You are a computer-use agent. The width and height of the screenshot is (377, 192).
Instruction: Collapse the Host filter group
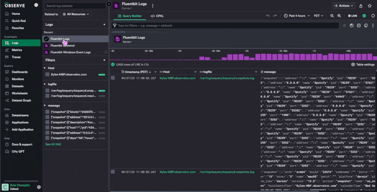tap(45, 68)
